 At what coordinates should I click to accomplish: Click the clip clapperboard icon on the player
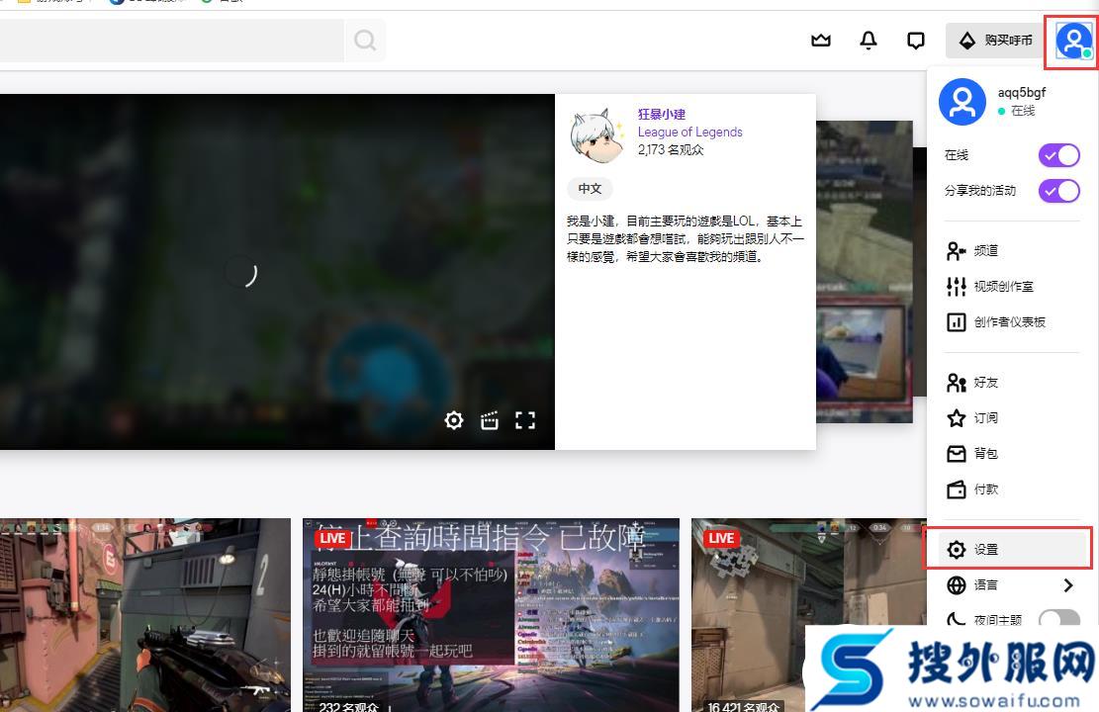click(489, 420)
